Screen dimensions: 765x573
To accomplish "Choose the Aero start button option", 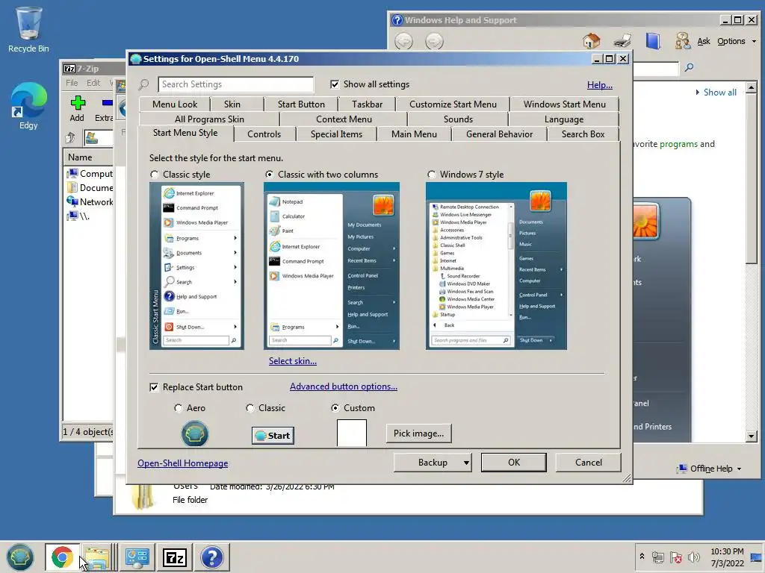I will (x=179, y=408).
